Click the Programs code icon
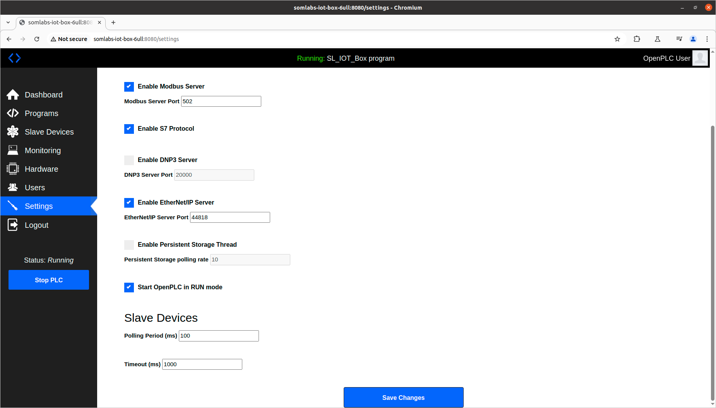Image resolution: width=716 pixels, height=408 pixels. coord(13,113)
